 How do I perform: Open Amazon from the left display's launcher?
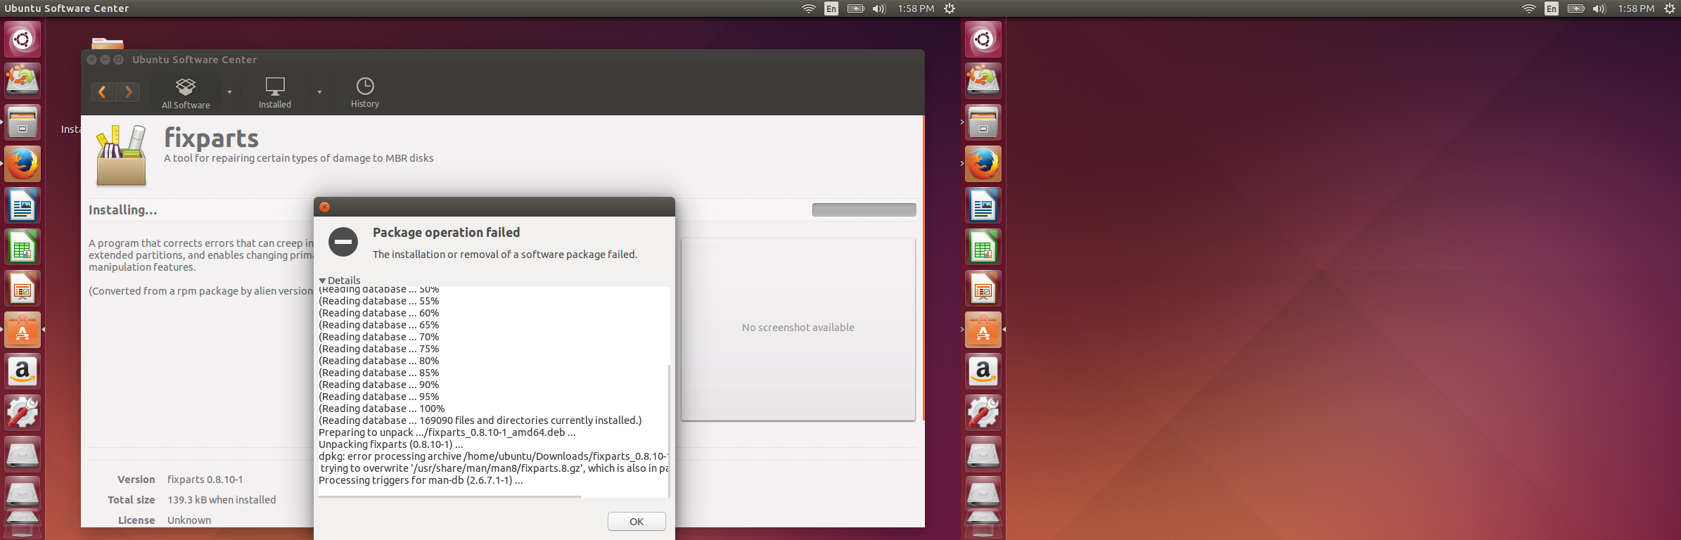[x=23, y=371]
